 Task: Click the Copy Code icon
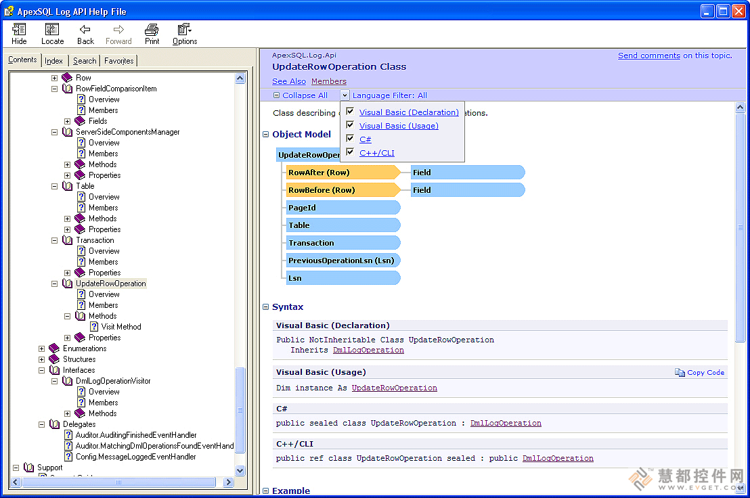[x=679, y=372]
